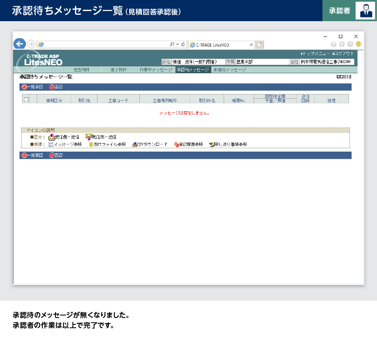Image resolution: width=377 pixels, height=343 pixels.
Task: Open the browser home icon
Action: click(x=334, y=44)
